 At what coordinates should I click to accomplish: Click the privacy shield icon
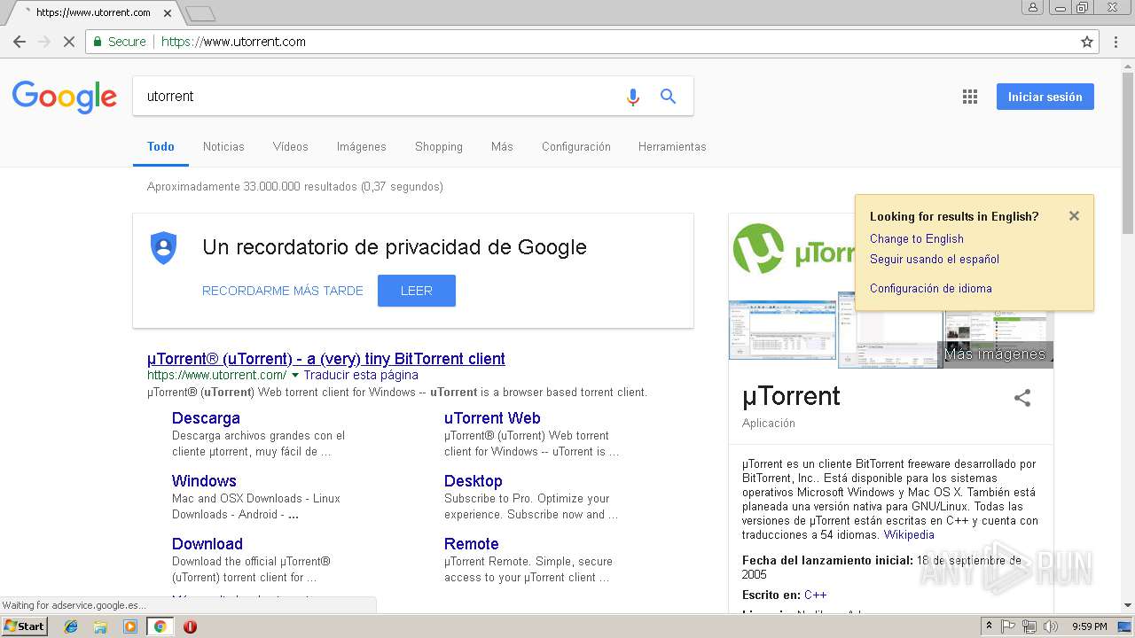(164, 248)
